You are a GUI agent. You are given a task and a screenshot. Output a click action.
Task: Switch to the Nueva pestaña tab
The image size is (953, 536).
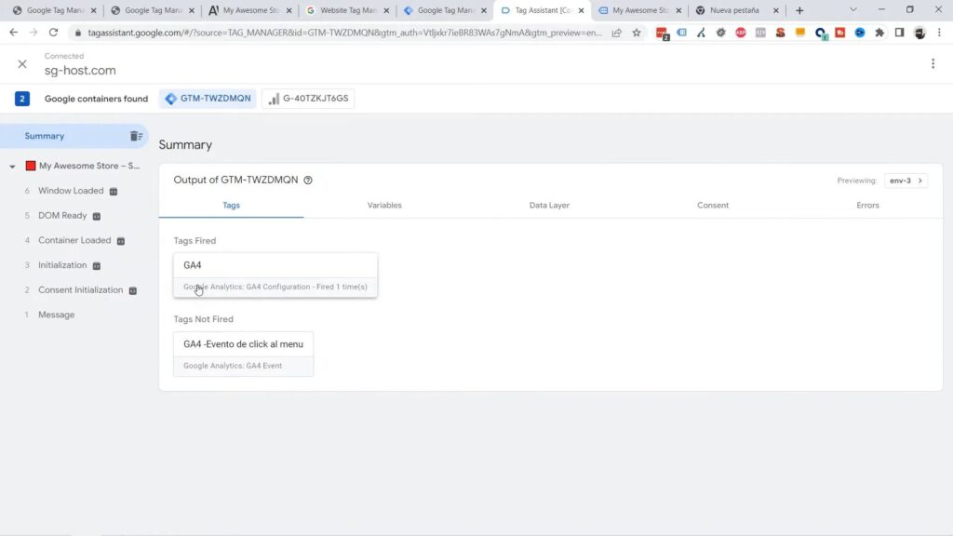tap(733, 10)
